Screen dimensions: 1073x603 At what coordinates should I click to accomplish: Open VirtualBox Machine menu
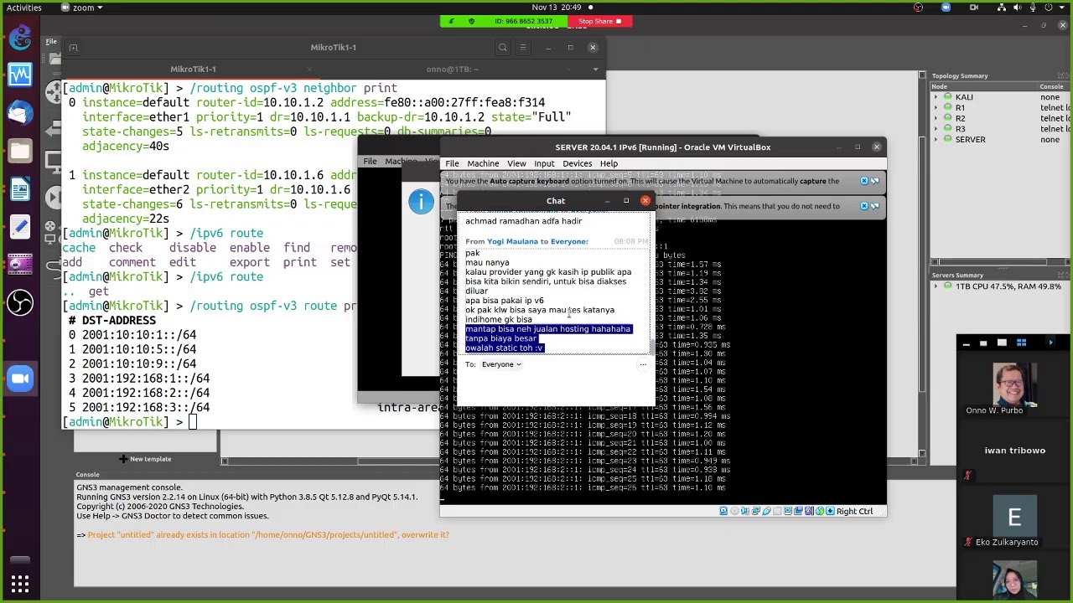pyautogui.click(x=483, y=163)
